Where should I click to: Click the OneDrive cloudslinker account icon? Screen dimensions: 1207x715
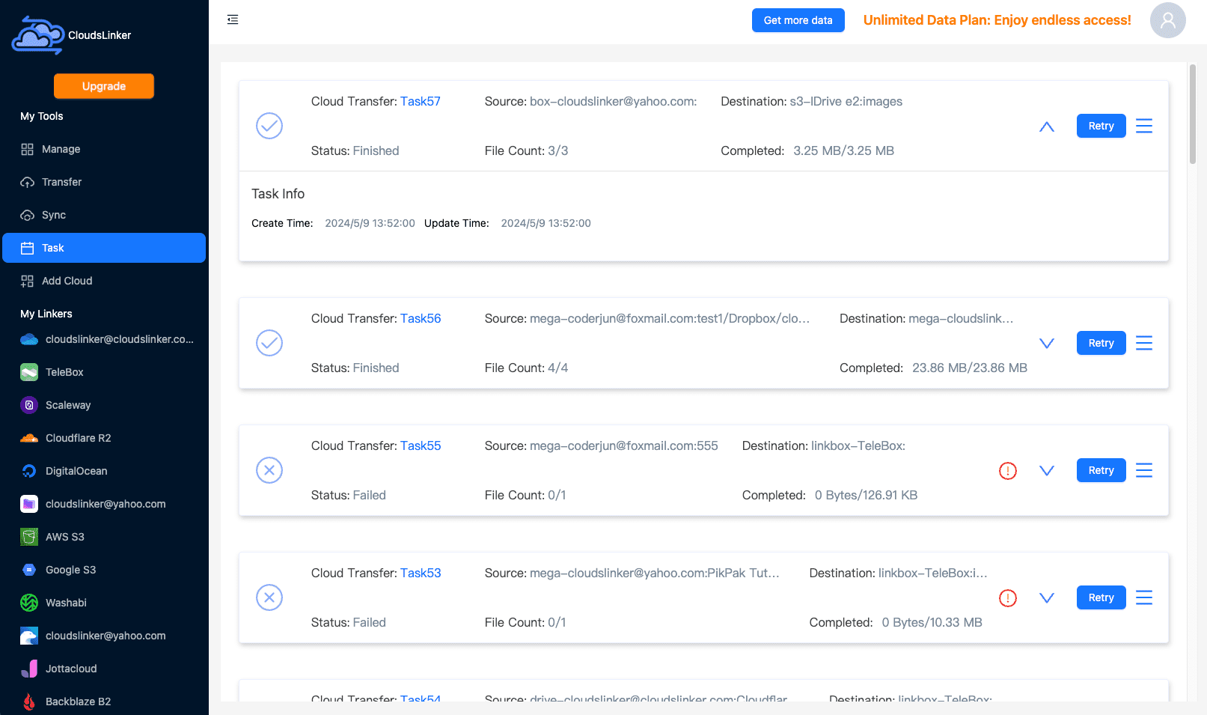[29, 339]
